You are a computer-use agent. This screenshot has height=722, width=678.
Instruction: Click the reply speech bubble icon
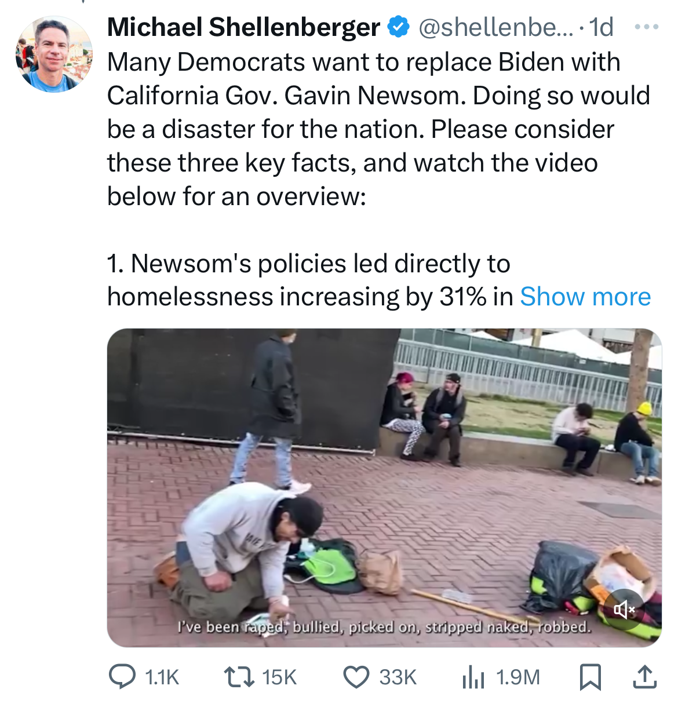point(122,677)
